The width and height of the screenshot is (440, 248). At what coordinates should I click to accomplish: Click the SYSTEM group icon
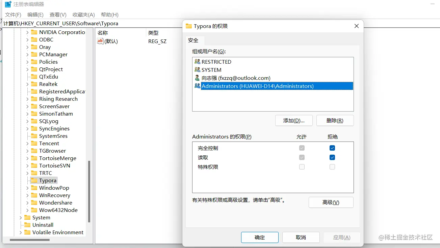tap(198, 70)
